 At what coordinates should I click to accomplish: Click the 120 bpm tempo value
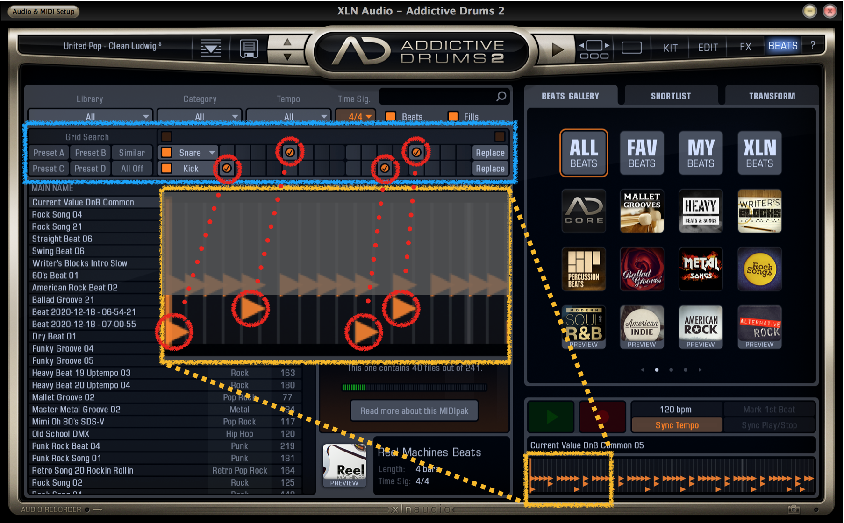(676, 410)
